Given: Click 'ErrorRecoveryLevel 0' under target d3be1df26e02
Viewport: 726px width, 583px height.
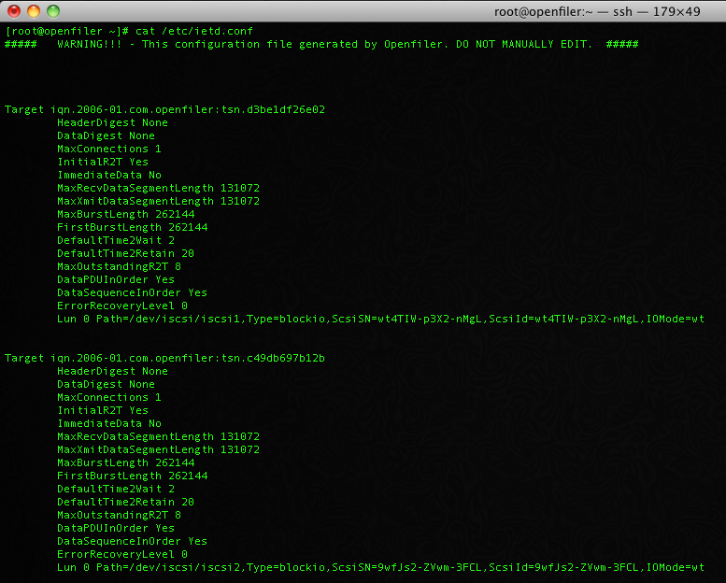Looking at the screenshot, I should 122,306.
